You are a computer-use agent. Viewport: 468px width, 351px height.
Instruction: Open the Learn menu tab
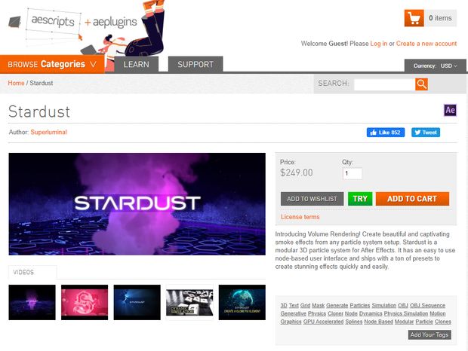point(136,64)
